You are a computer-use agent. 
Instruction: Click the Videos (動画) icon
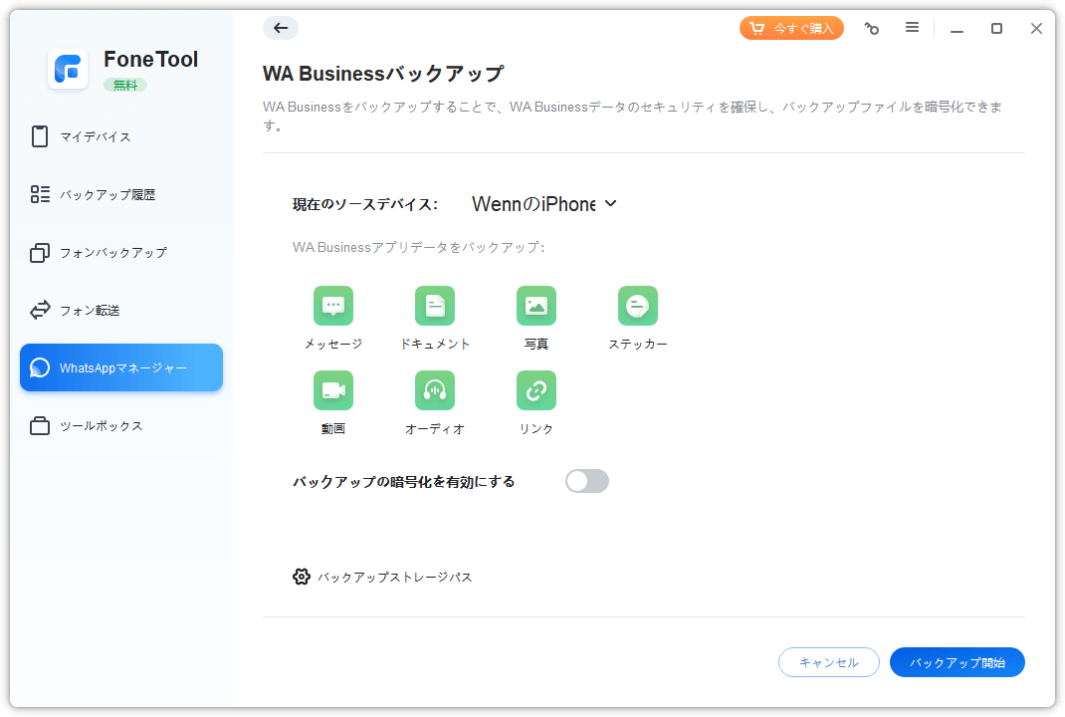pos(332,390)
